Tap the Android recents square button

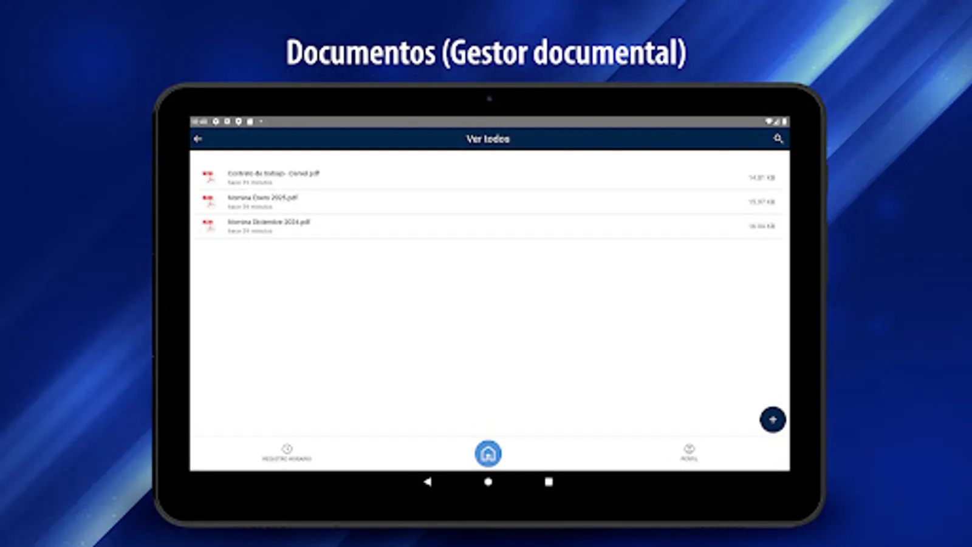pos(549,481)
